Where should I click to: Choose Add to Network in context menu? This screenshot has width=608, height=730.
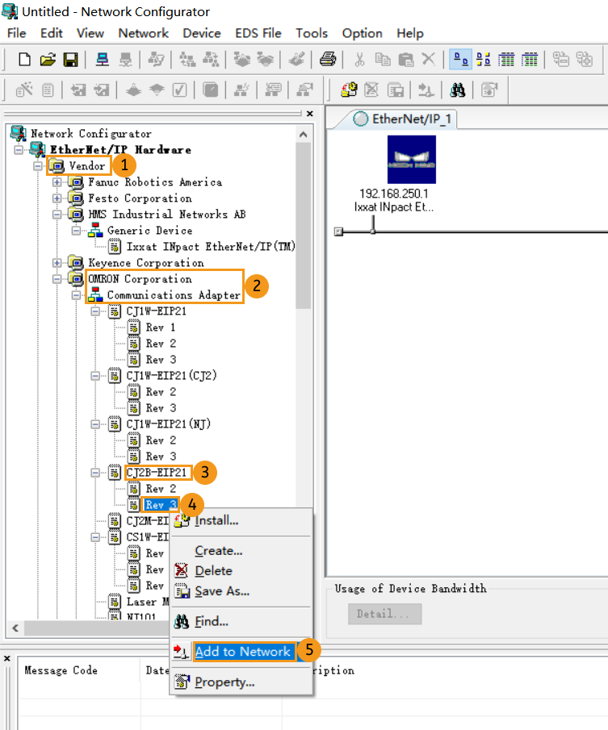(x=242, y=651)
